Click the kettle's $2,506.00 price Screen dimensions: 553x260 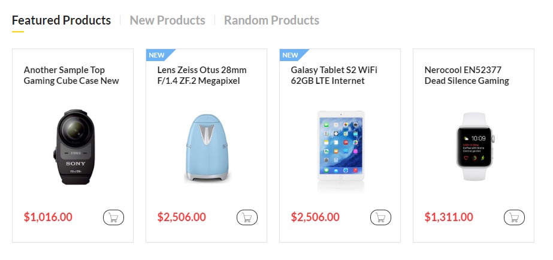(182, 217)
